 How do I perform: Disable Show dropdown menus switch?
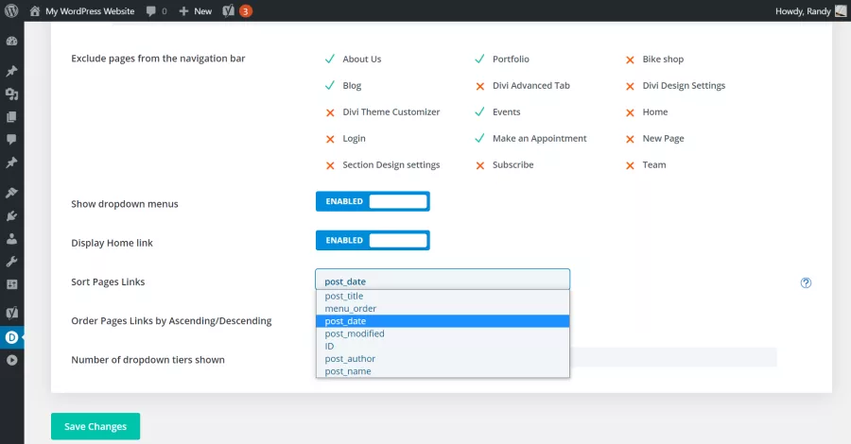click(373, 201)
